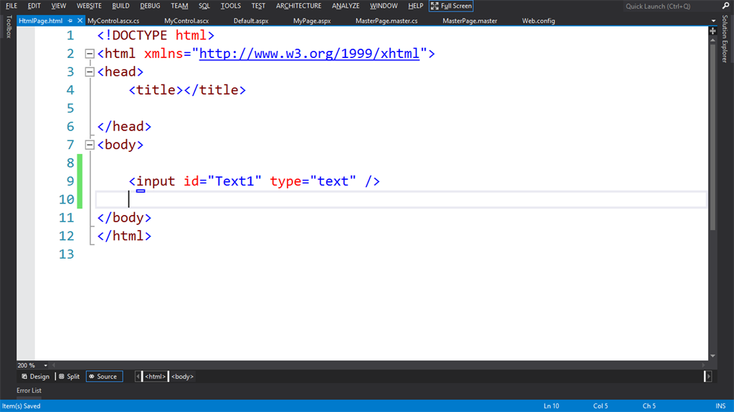Open the TOOLS menu
Image resolution: width=734 pixels, height=412 pixels.
(x=230, y=6)
